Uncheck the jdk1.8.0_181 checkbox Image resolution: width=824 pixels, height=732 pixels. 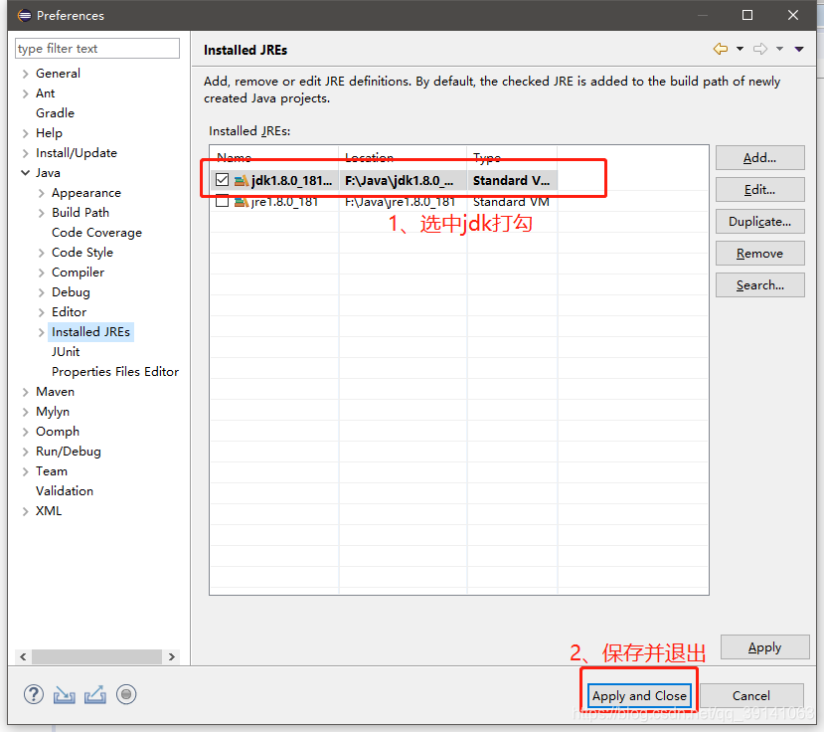[x=222, y=180]
